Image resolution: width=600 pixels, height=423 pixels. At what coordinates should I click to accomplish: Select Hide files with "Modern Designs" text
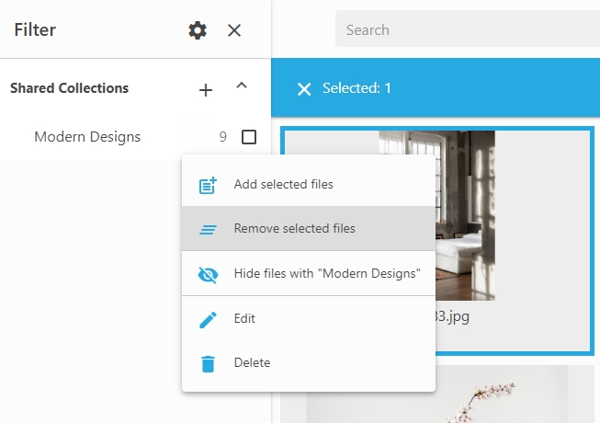(326, 273)
